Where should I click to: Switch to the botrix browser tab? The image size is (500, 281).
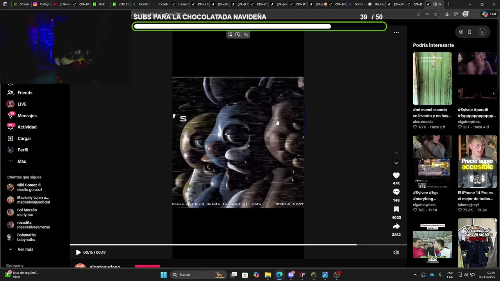[x=356, y=4]
